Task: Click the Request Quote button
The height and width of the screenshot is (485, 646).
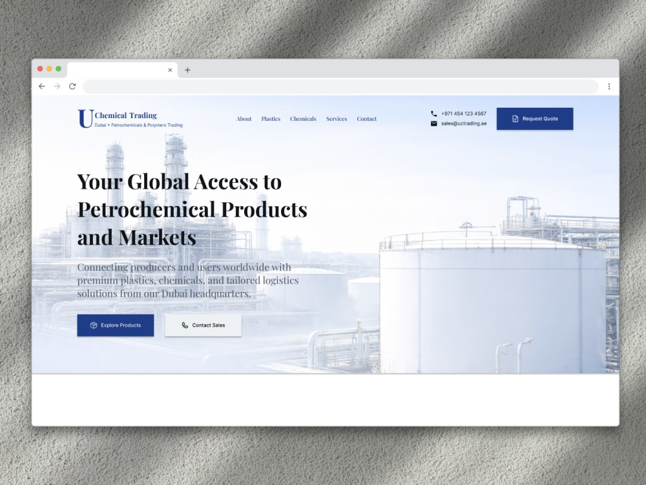Action: pos(535,119)
